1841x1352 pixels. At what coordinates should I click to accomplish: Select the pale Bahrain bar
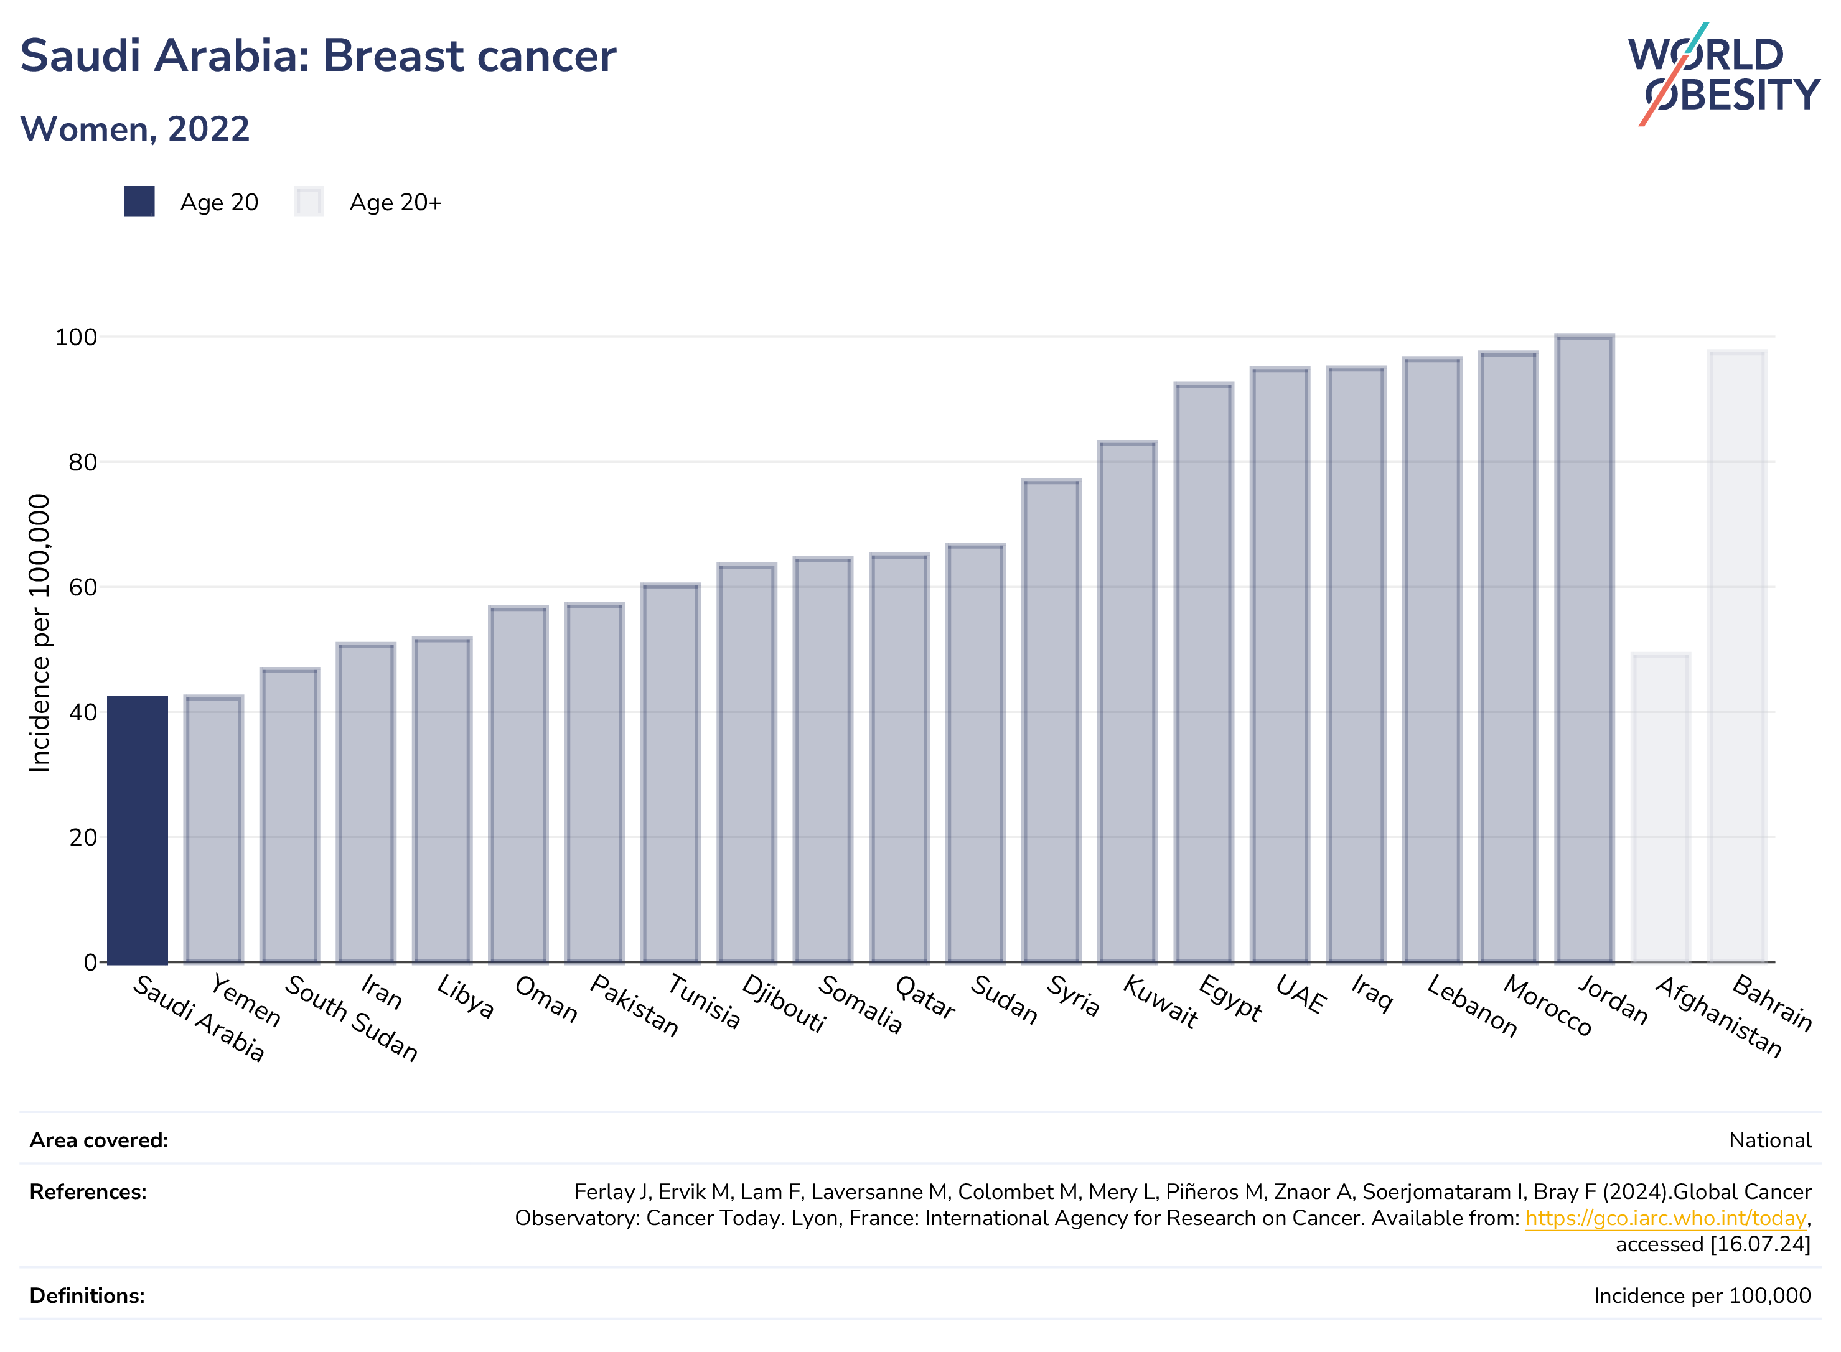tap(1736, 656)
